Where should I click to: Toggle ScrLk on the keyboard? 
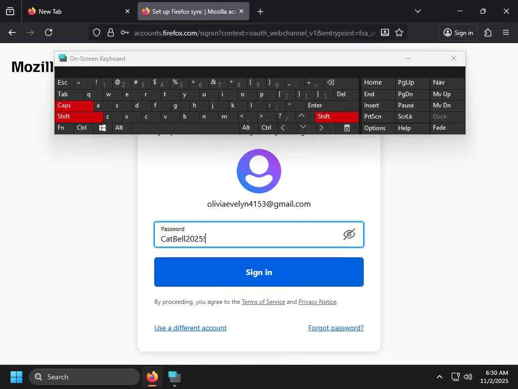tap(412, 116)
